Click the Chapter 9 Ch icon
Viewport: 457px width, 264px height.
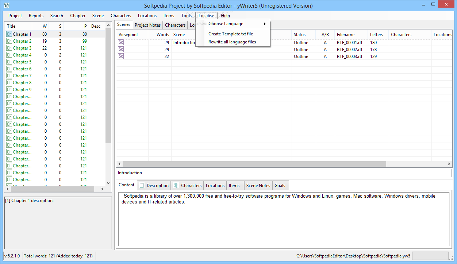[x=9, y=90]
